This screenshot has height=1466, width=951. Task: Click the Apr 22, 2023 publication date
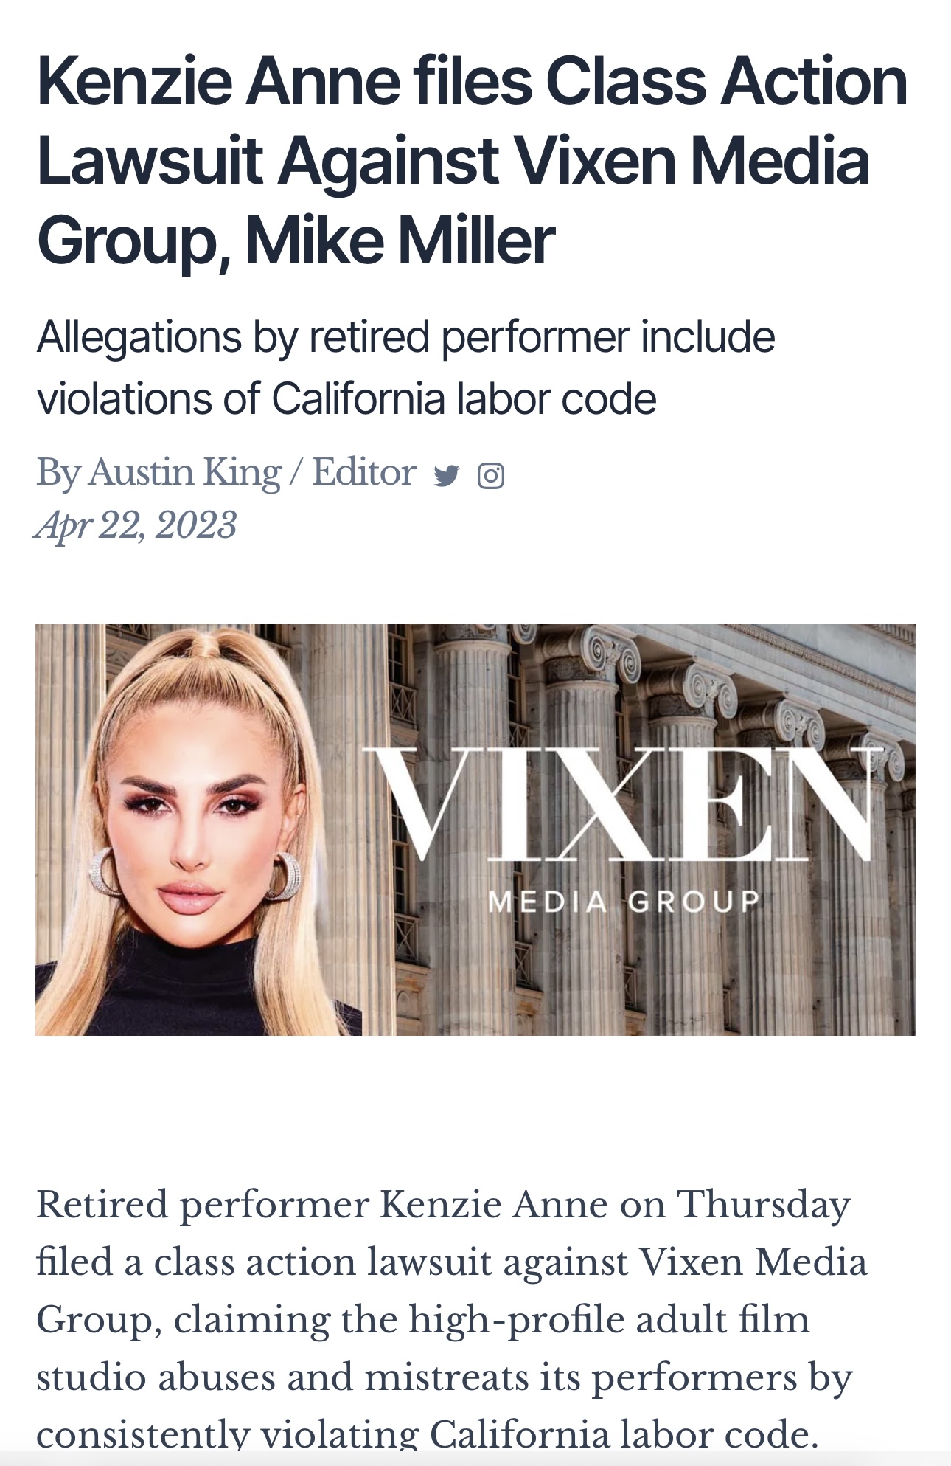pos(136,525)
